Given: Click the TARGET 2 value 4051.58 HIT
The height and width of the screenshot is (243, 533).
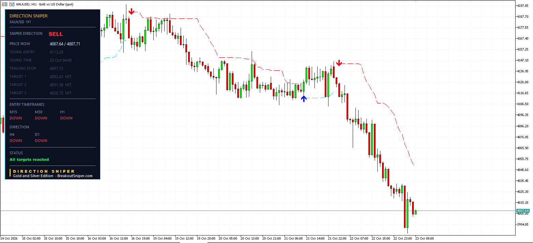Looking at the screenshot, I should pos(61,85).
